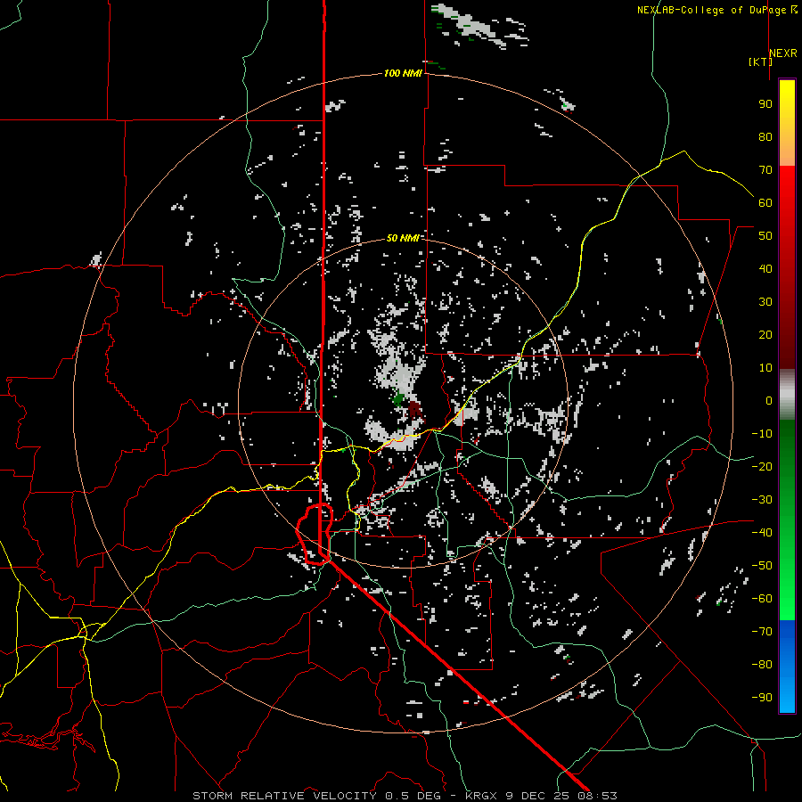Click the positive 20 scale value
The height and width of the screenshot is (802, 802).
(x=765, y=335)
